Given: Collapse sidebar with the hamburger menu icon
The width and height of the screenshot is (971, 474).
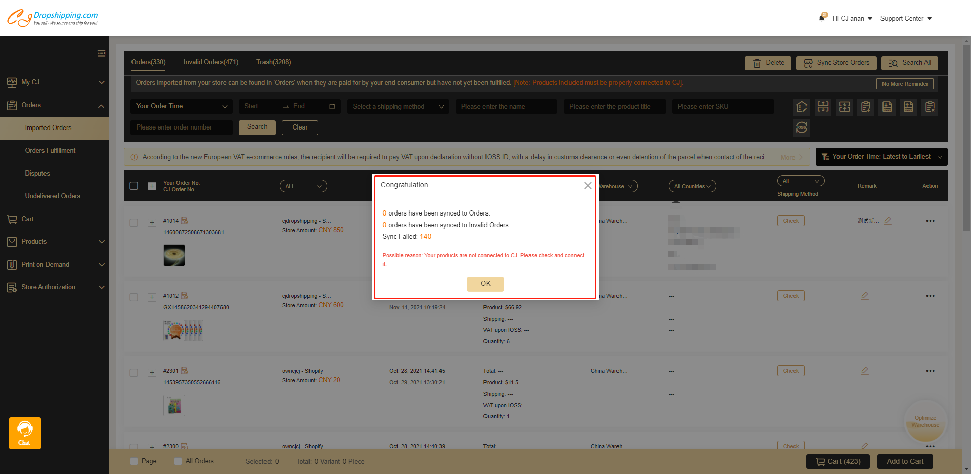Looking at the screenshot, I should [101, 53].
